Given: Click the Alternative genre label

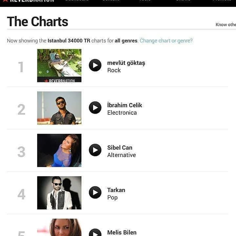Looking at the screenshot, I should pyautogui.click(x=121, y=155).
